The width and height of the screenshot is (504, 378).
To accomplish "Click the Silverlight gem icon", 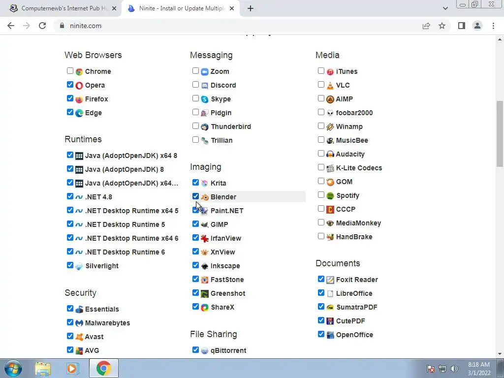I will click(79, 266).
